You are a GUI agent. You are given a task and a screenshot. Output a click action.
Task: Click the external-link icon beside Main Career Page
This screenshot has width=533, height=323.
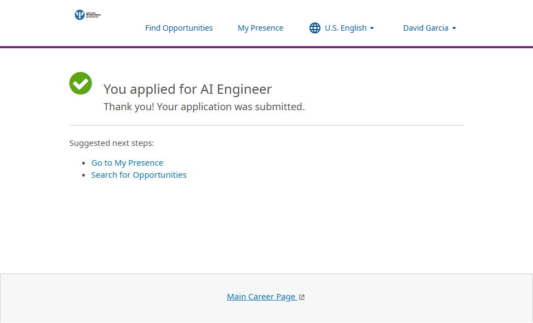click(x=302, y=297)
